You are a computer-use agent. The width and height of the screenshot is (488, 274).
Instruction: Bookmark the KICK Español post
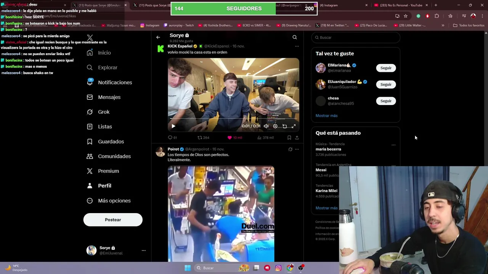tap(289, 137)
